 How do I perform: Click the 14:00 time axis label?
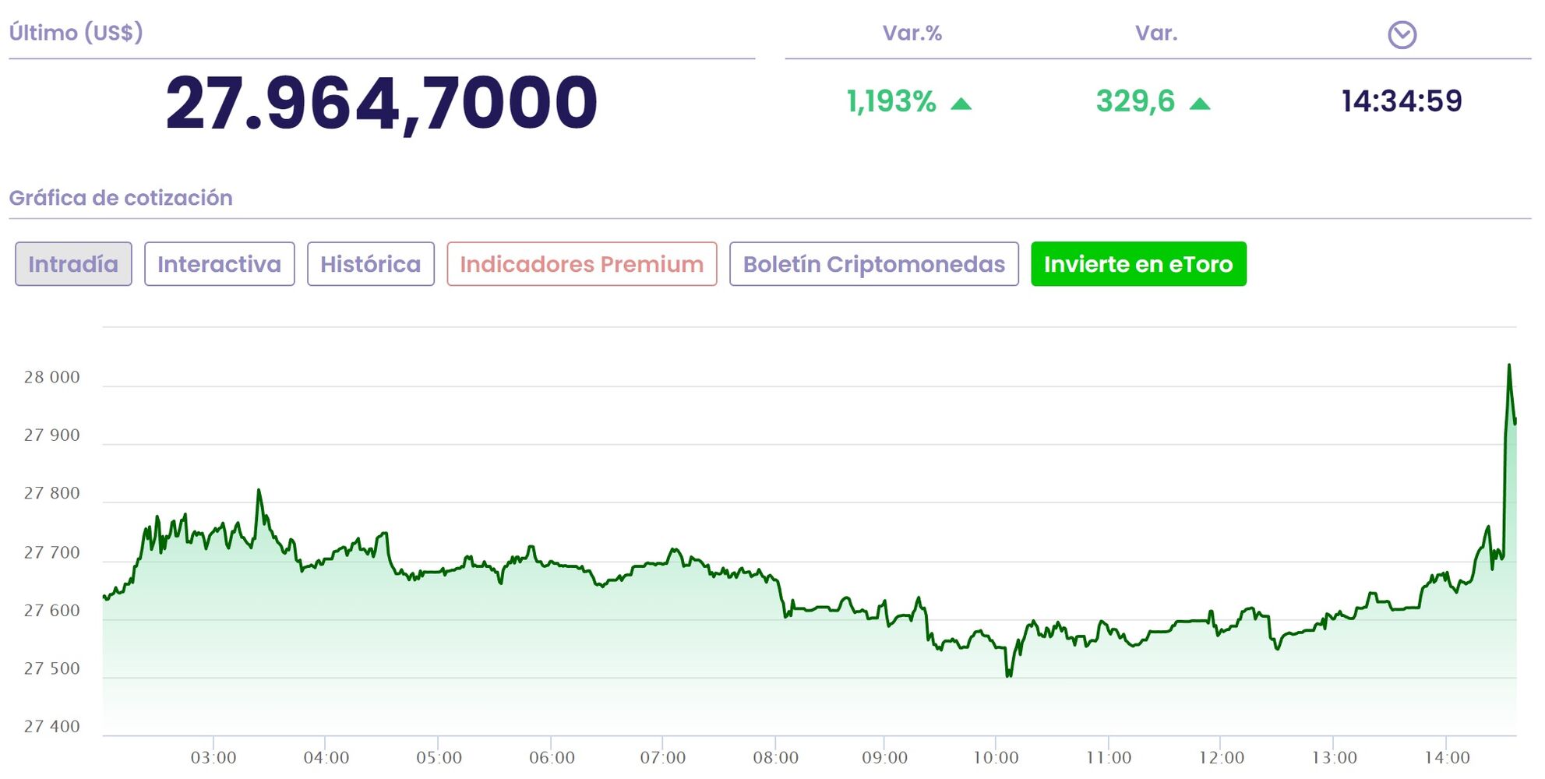click(1447, 757)
